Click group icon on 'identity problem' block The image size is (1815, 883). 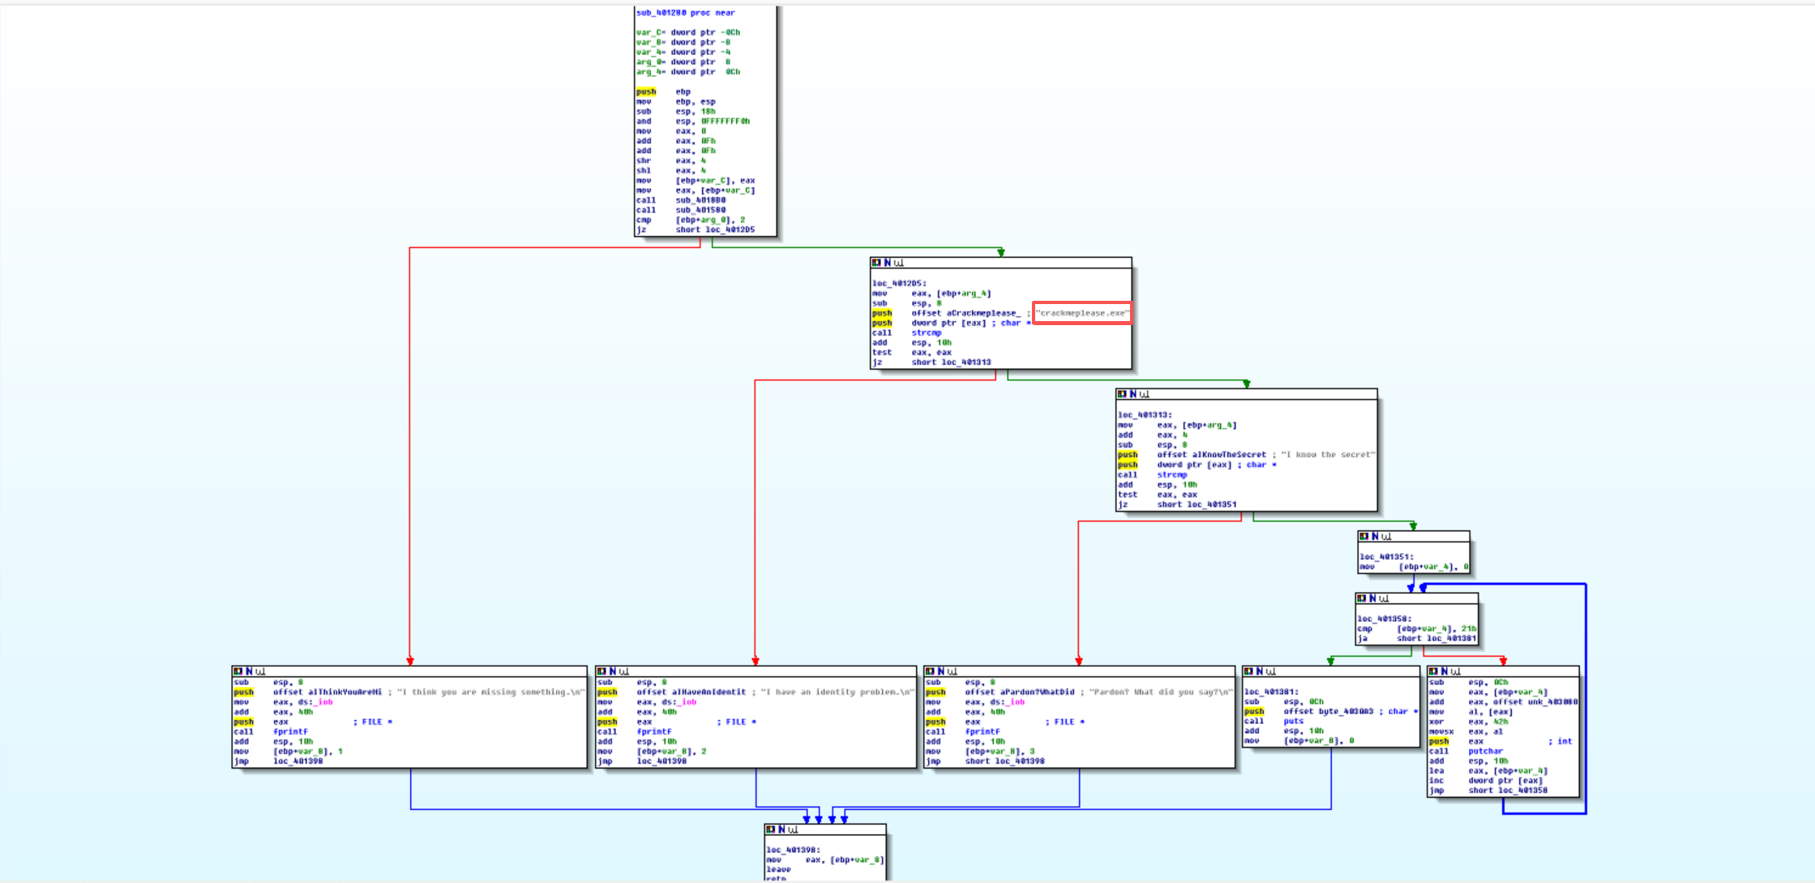pyautogui.click(x=624, y=671)
